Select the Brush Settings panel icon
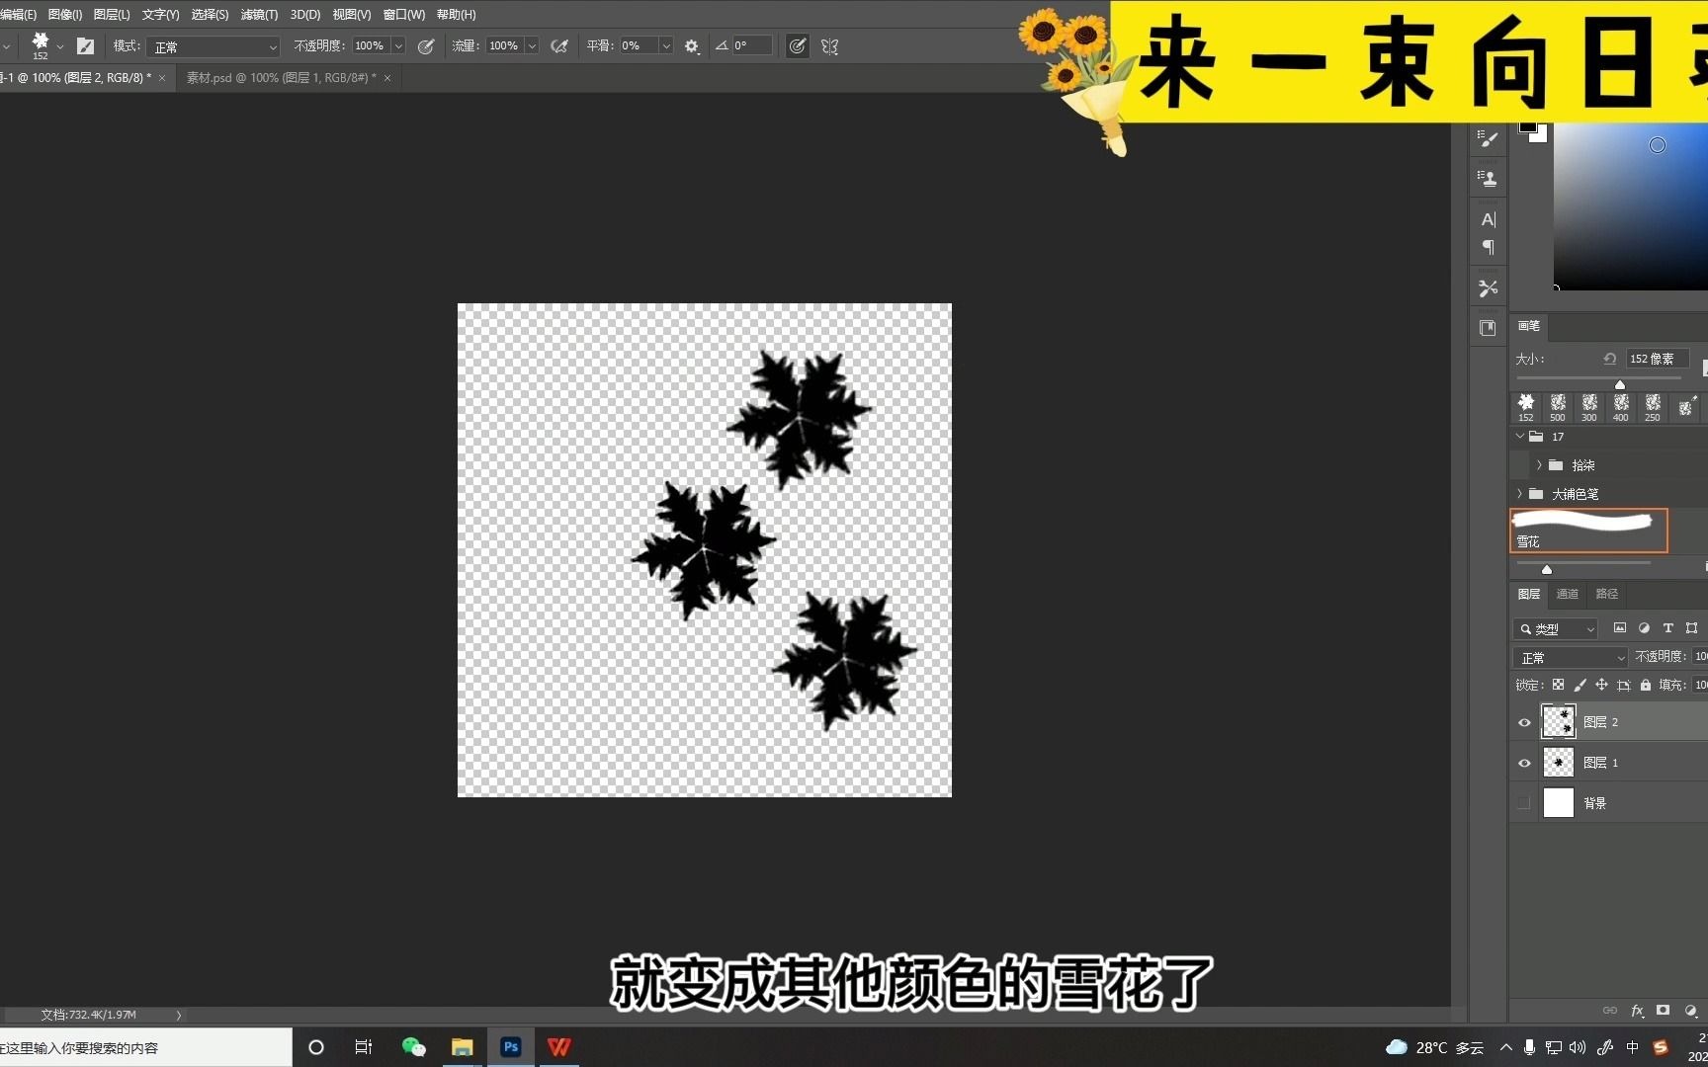Image resolution: width=1708 pixels, height=1067 pixels. [1488, 138]
